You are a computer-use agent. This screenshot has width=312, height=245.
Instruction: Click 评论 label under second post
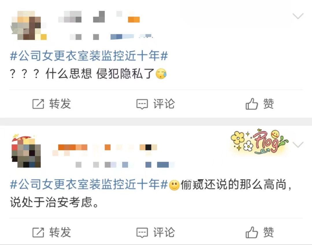[x=164, y=232]
